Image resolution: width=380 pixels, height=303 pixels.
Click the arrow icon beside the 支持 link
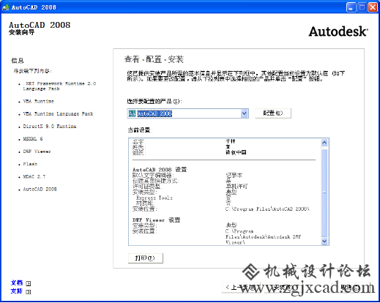coord(29,292)
